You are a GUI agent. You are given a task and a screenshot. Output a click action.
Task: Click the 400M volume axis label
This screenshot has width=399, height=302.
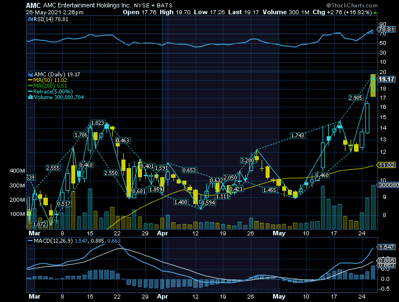tap(17, 171)
